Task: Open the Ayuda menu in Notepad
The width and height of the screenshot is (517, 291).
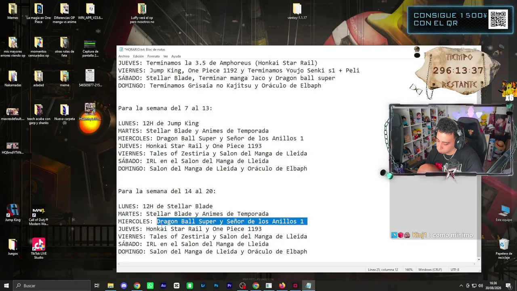Action: click(176, 56)
